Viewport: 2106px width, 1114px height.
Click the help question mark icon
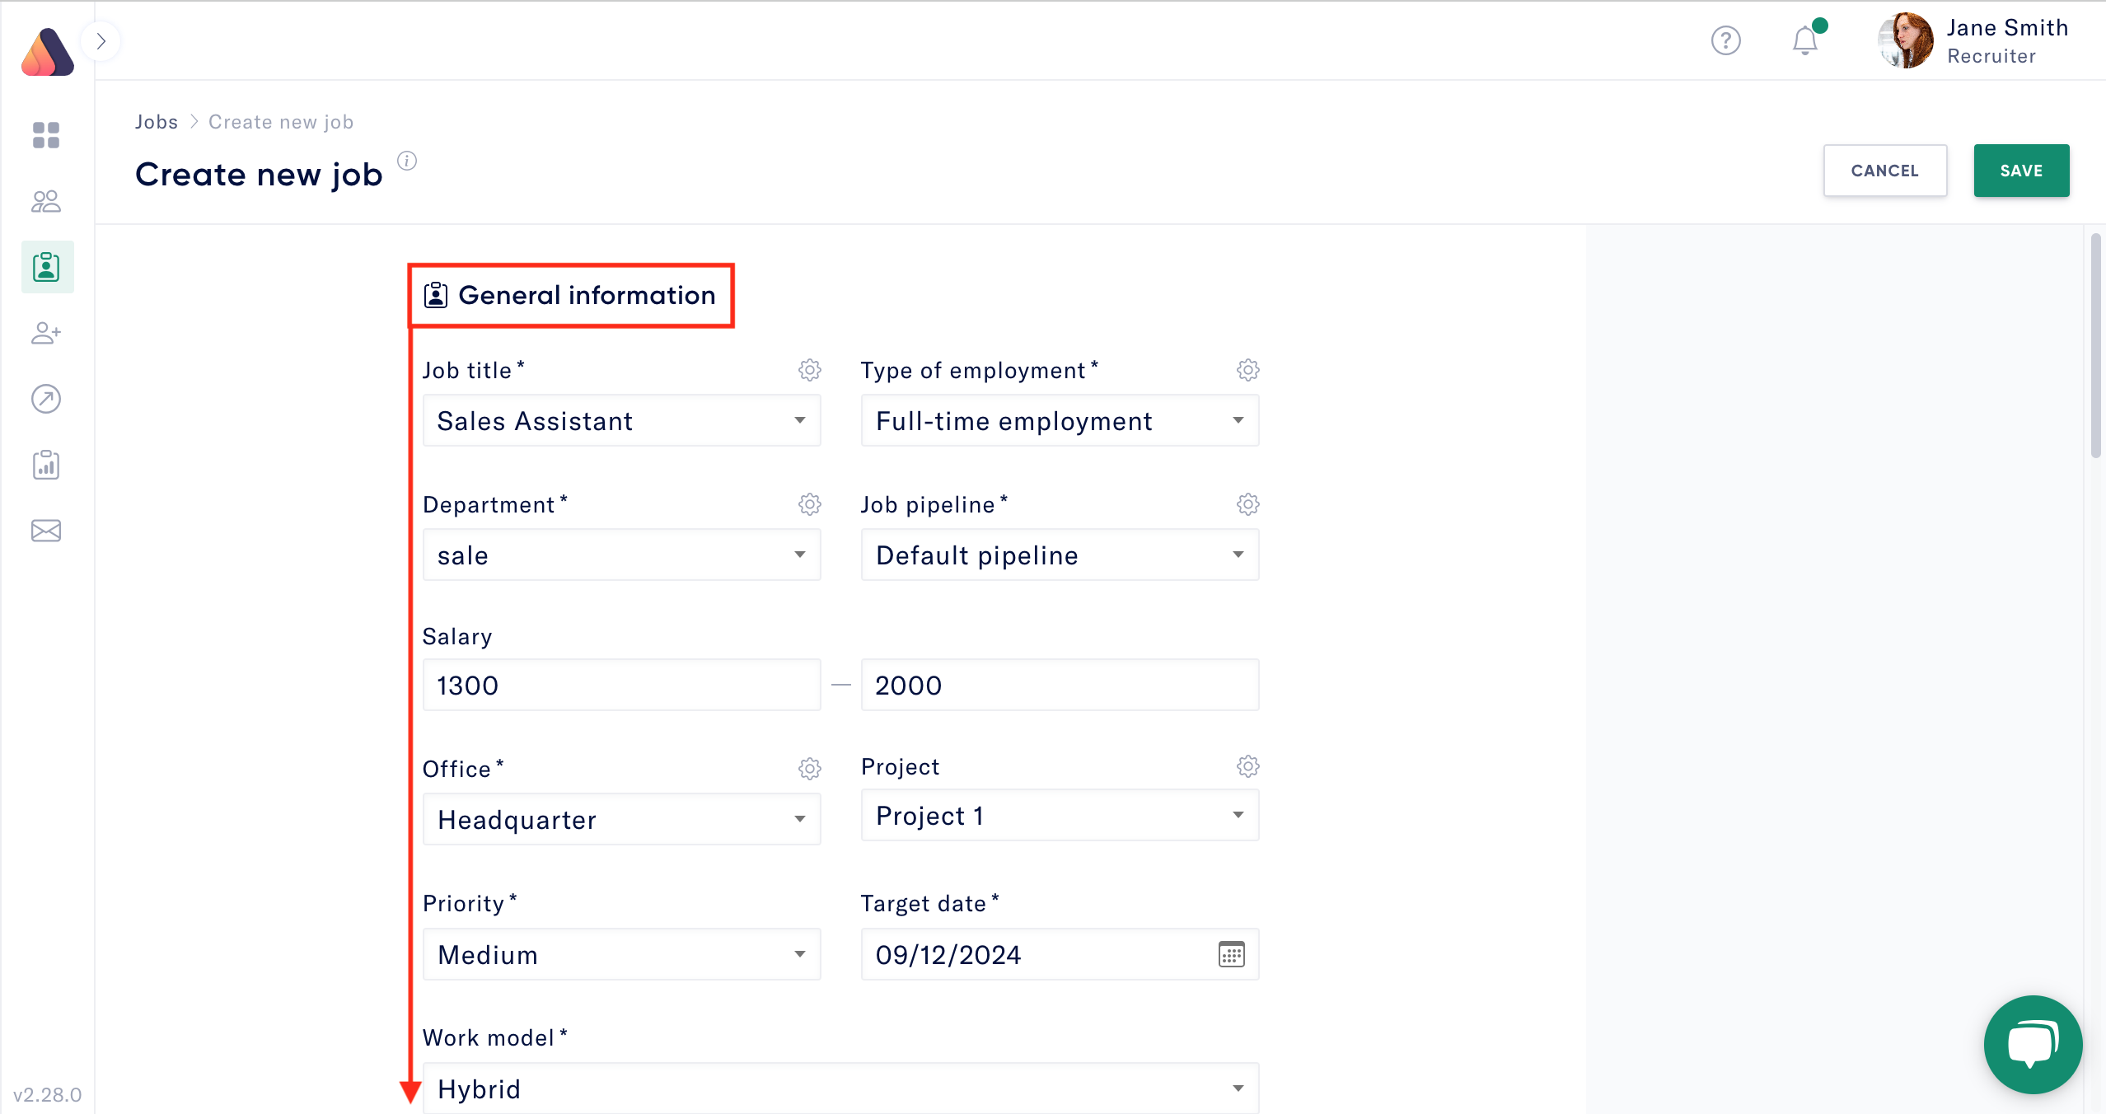pos(1725,40)
